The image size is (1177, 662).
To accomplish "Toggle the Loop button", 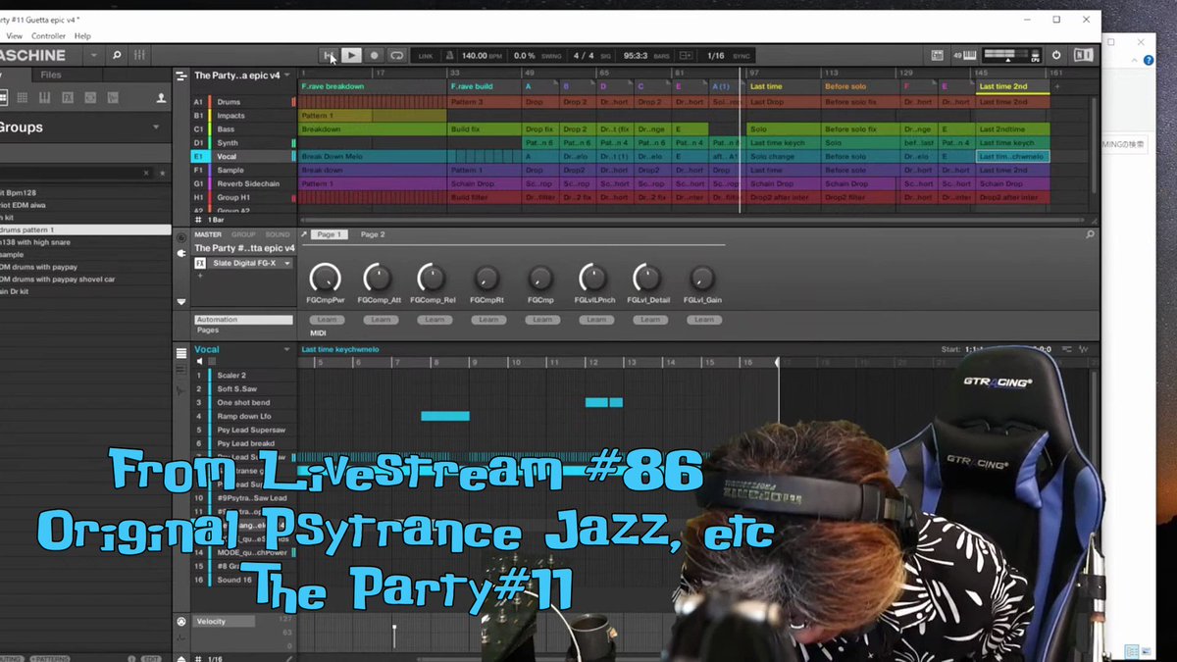I will (x=396, y=56).
